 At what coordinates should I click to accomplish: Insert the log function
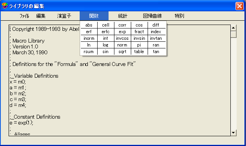coord(105,45)
